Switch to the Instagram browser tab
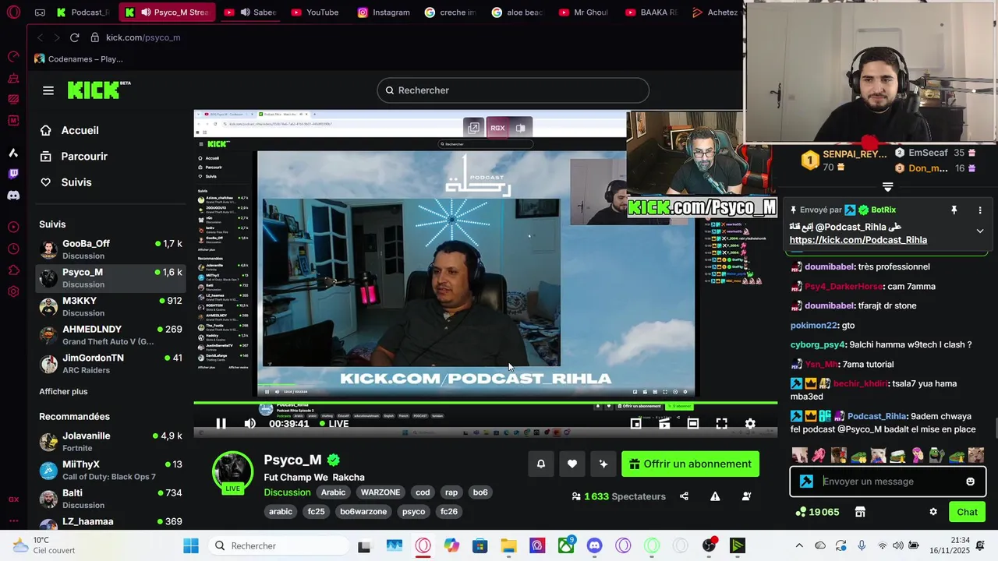998x561 pixels. tap(384, 12)
